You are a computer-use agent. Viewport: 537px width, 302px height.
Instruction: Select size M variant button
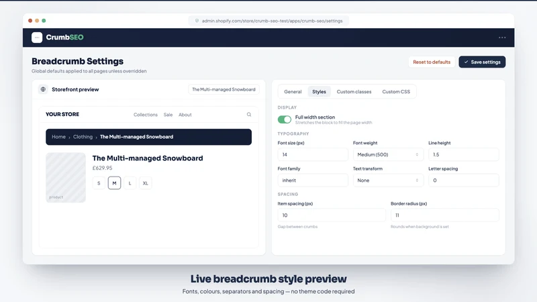[x=114, y=183]
